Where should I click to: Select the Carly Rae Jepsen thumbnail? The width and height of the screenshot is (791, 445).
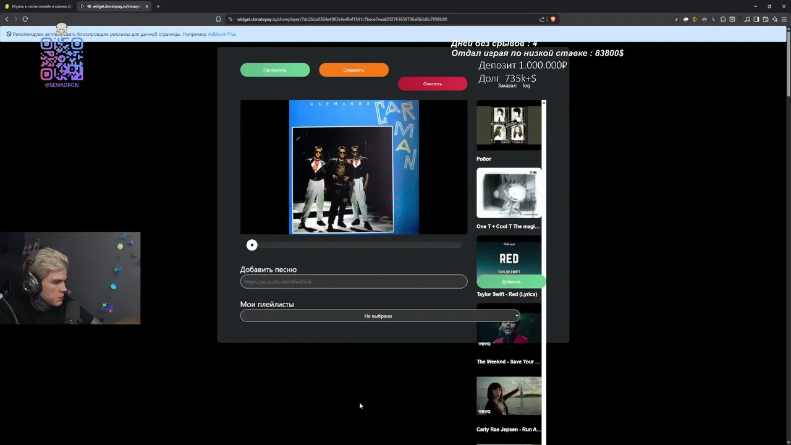[509, 396]
